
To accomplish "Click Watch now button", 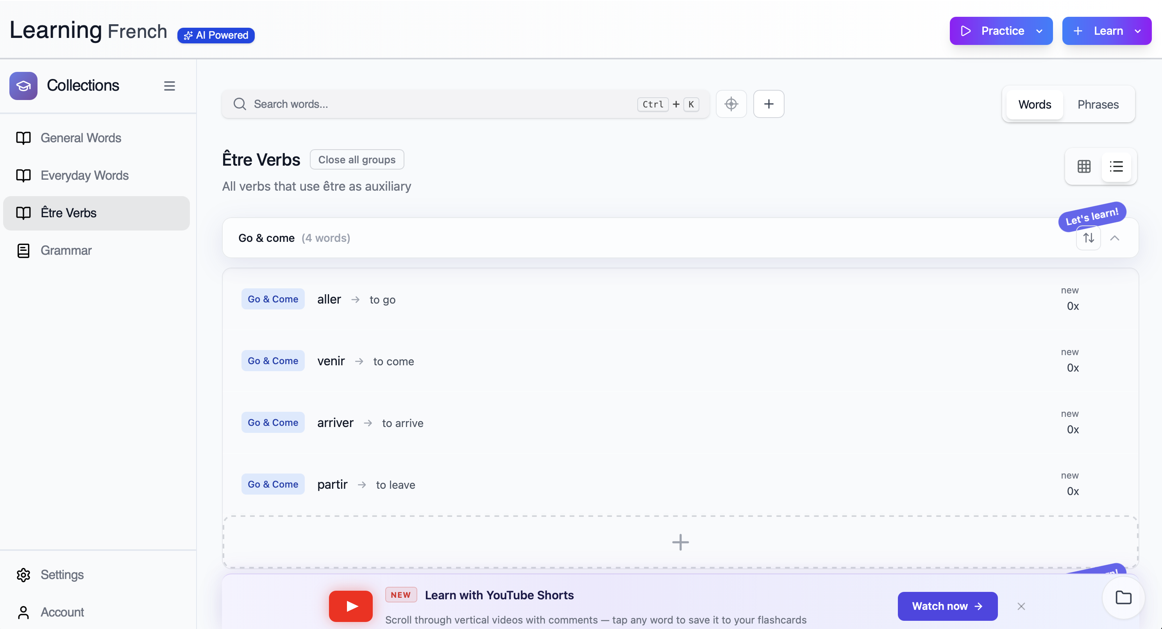I will click(947, 606).
